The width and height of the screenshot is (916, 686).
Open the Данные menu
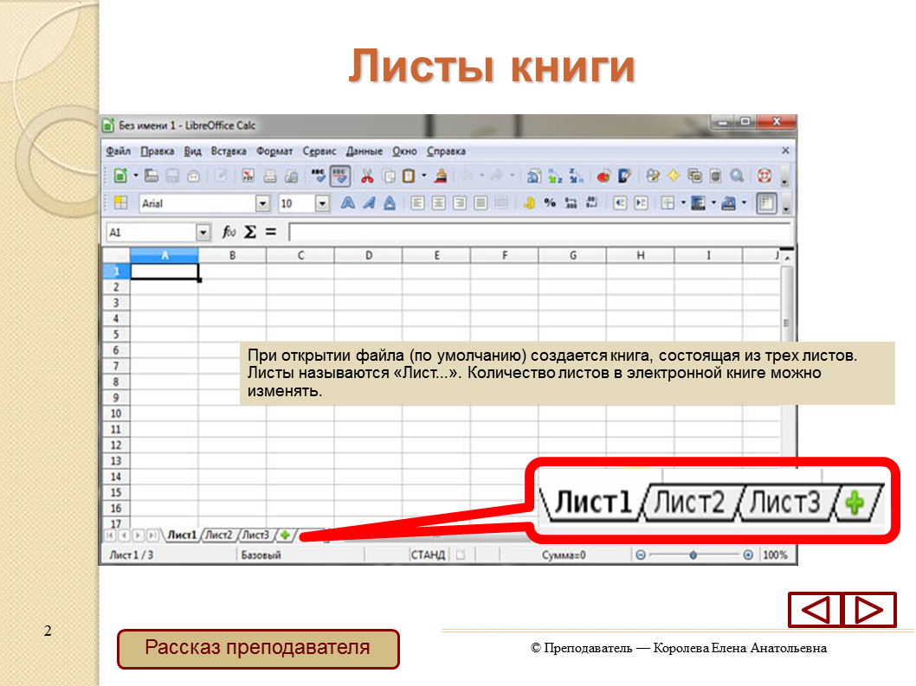[364, 151]
